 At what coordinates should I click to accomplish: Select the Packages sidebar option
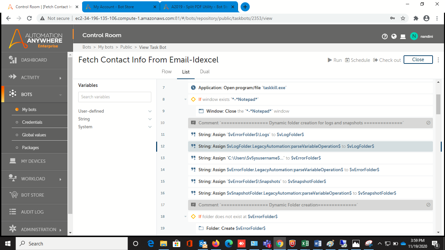tap(30, 147)
